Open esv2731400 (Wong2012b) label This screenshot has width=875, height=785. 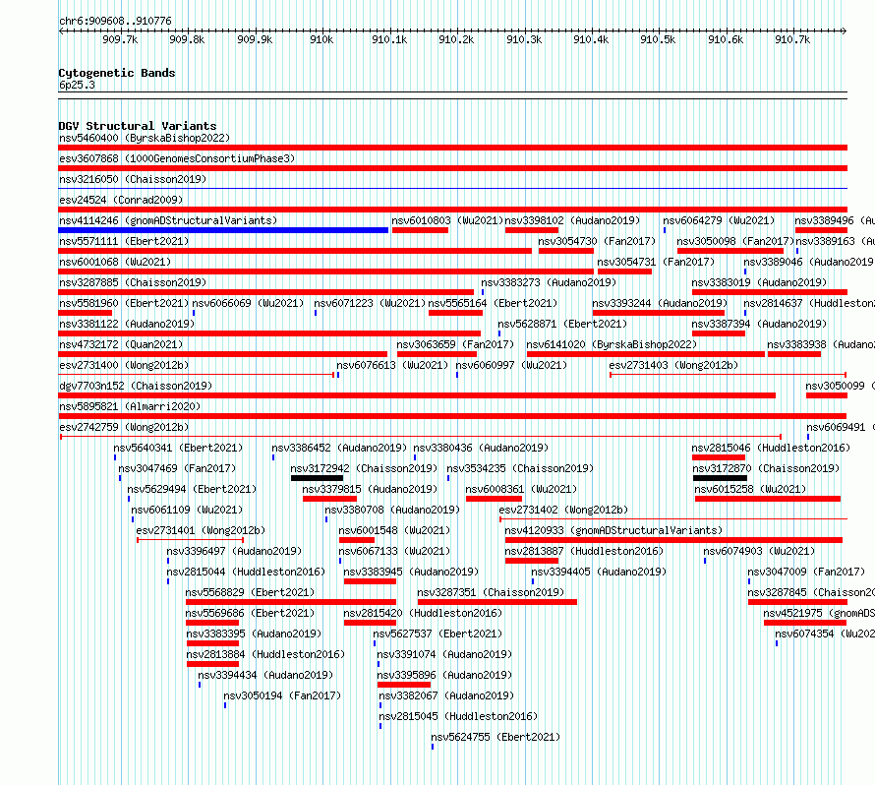pyautogui.click(x=124, y=365)
